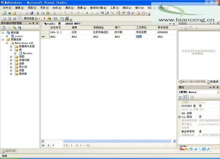Click the Save All icon in toolbar
Viewport: 220px width, 159px height.
(x=32, y=13)
